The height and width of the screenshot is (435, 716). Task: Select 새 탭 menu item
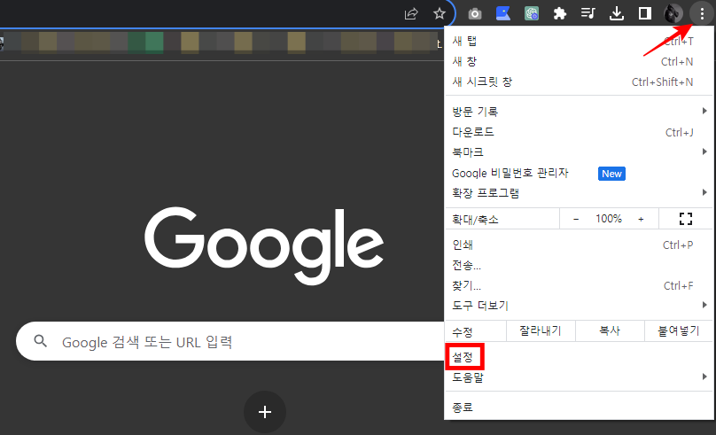[579, 41]
